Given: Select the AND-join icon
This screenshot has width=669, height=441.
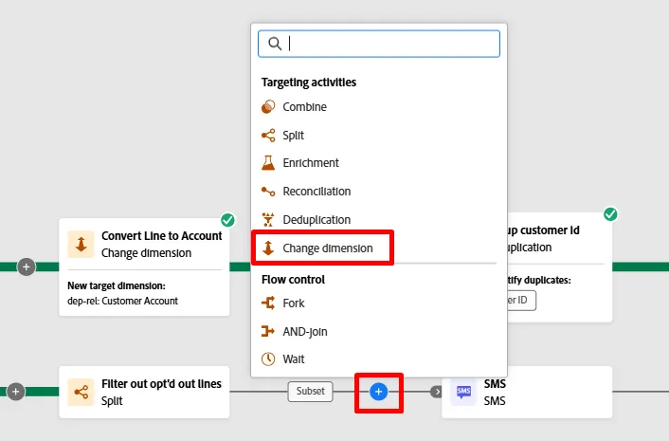Looking at the screenshot, I should 268,331.
